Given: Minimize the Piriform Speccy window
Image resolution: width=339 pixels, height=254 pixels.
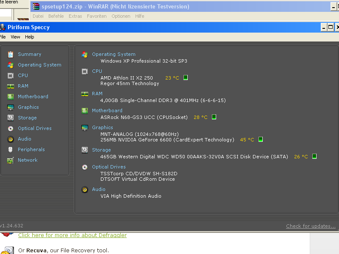Looking at the screenshot, I should [324, 28].
